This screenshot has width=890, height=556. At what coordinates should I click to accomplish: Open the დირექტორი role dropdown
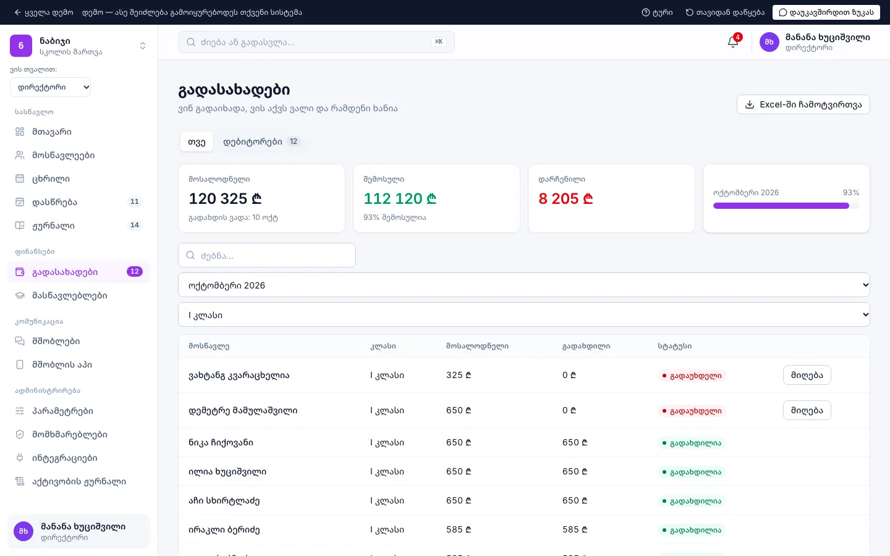(x=51, y=87)
